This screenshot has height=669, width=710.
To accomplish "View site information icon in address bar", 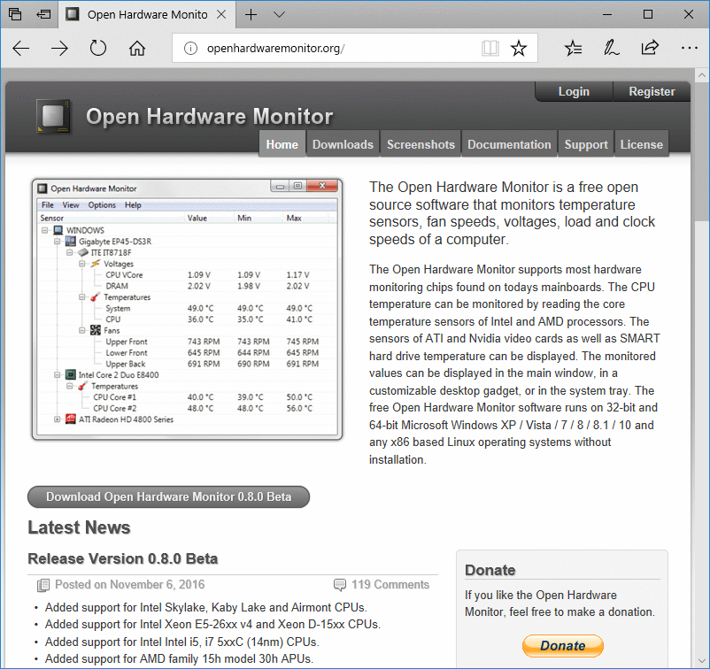I will pos(190,48).
